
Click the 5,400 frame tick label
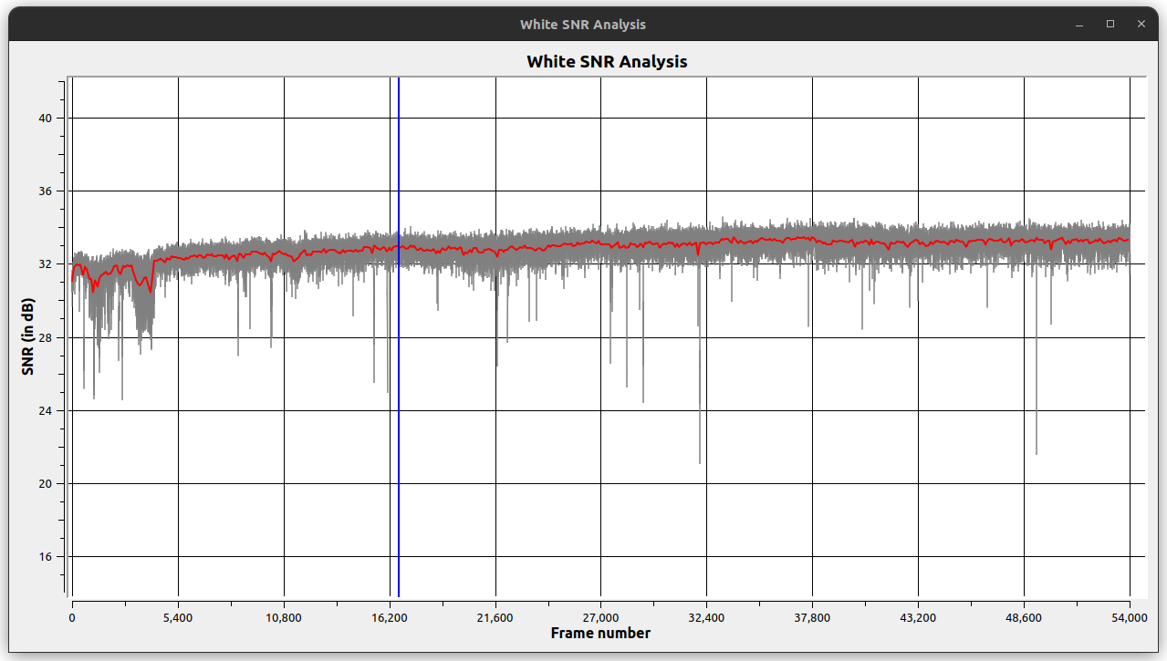178,617
